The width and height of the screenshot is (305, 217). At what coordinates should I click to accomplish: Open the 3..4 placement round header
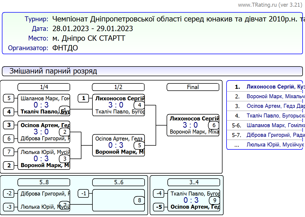click(194, 182)
